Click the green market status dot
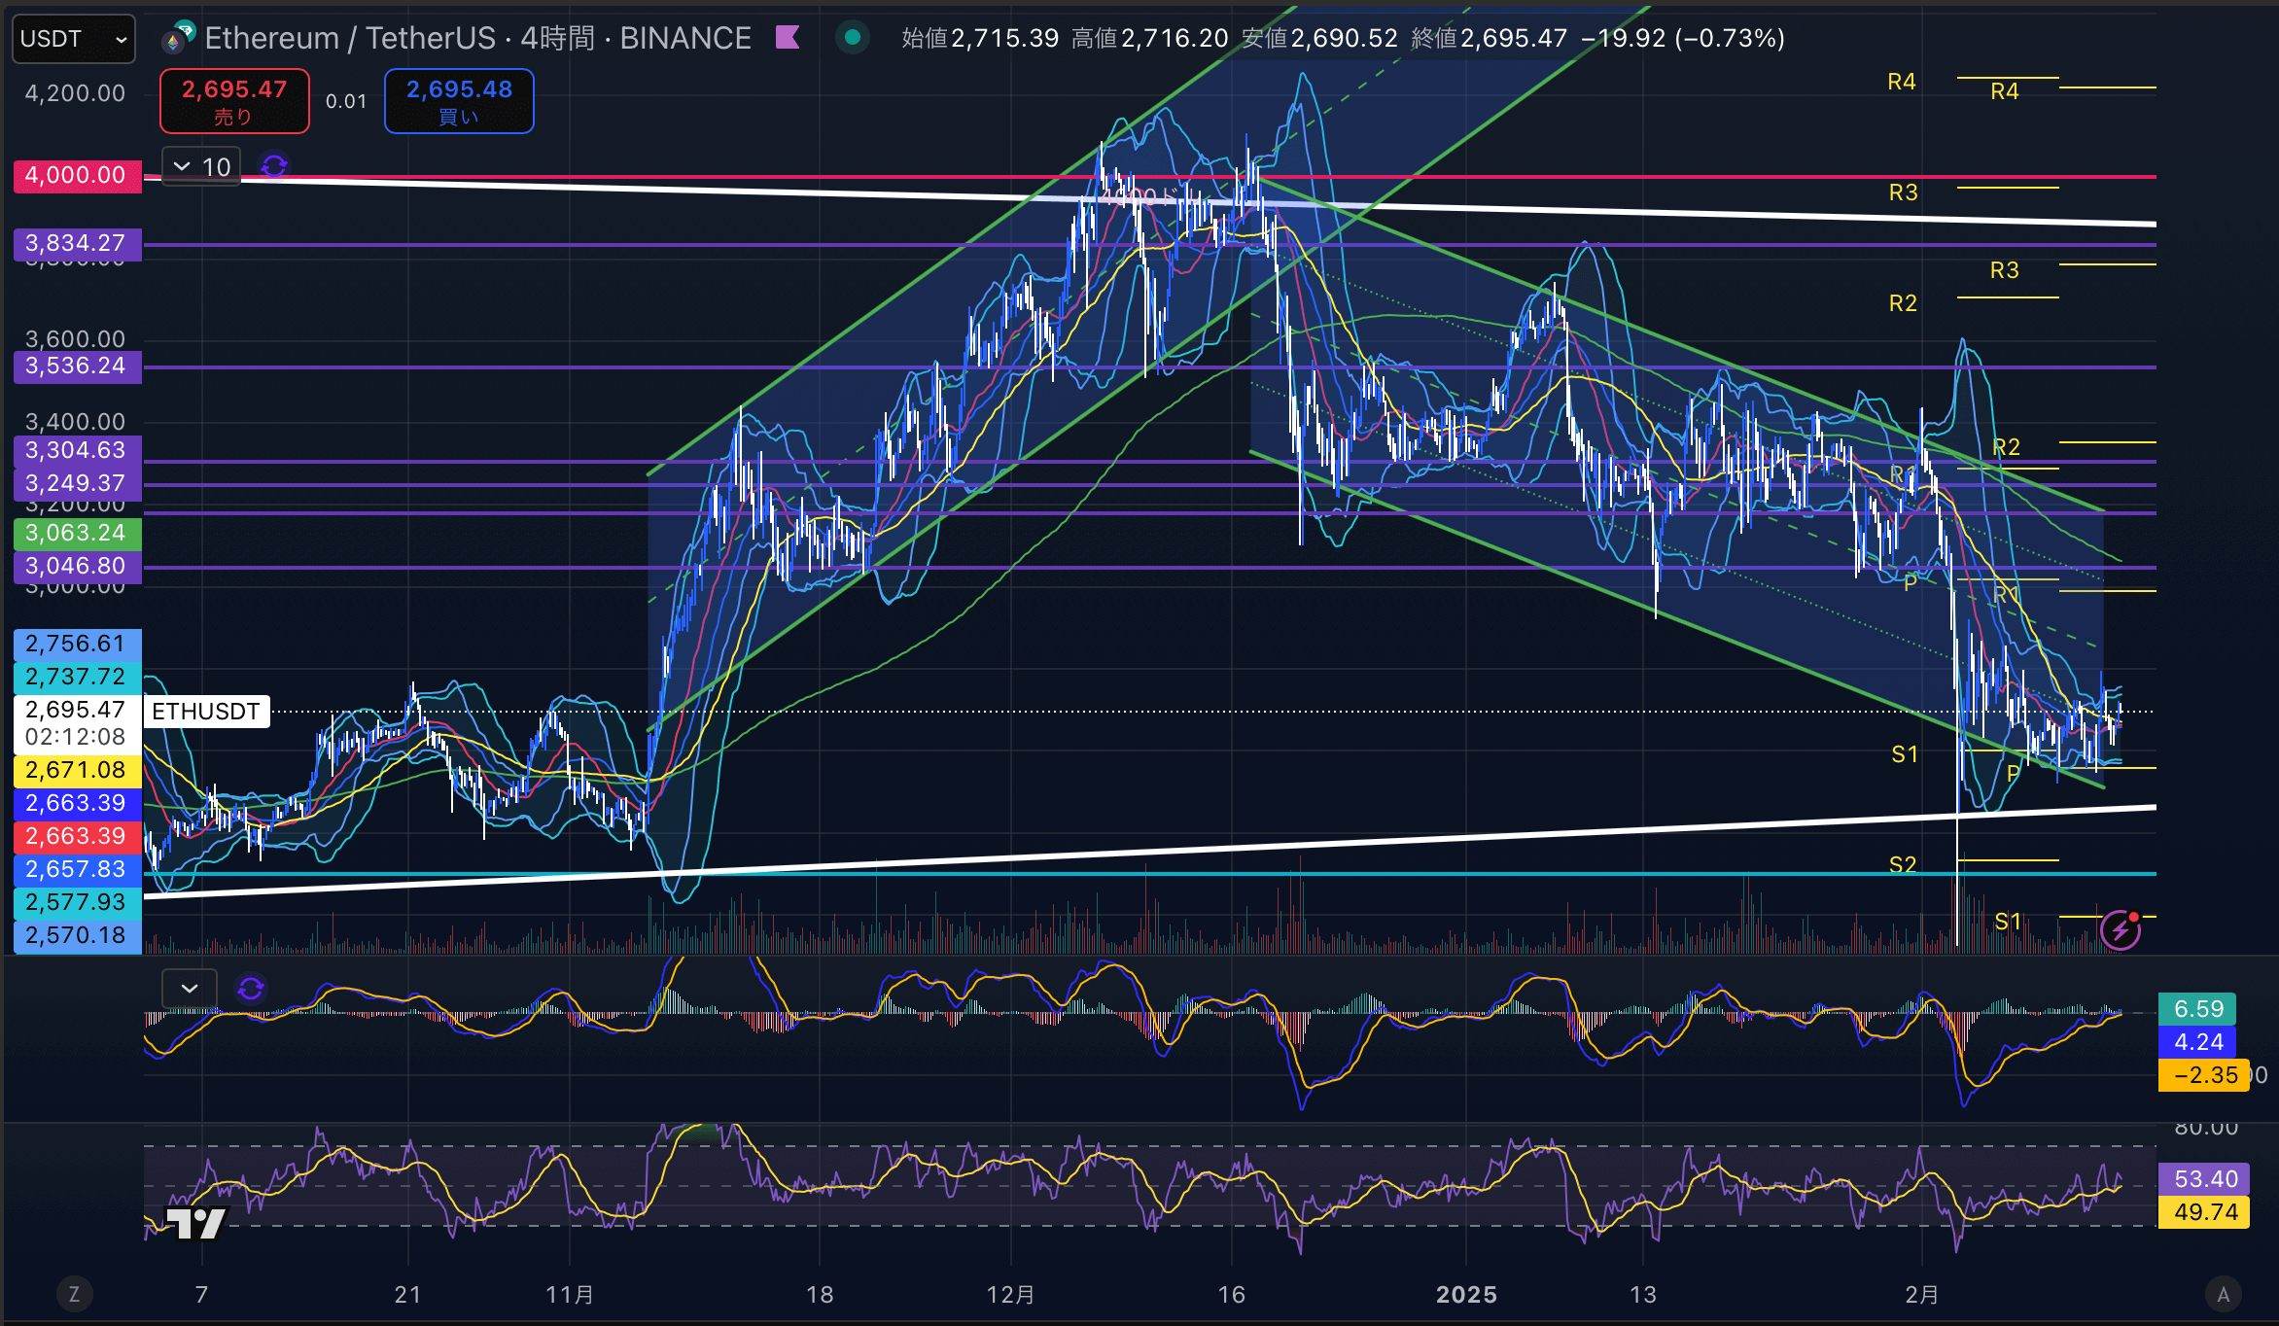Screen dimensions: 2279x1326 [x=853, y=38]
